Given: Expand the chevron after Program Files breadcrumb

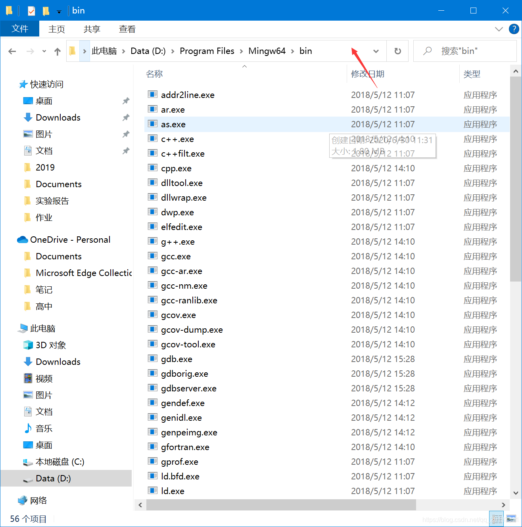Looking at the screenshot, I should click(241, 51).
